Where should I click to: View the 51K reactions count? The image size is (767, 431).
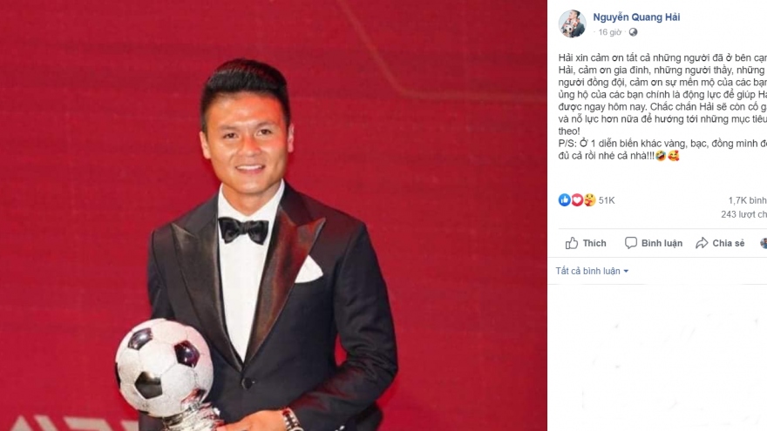pyautogui.click(x=607, y=200)
